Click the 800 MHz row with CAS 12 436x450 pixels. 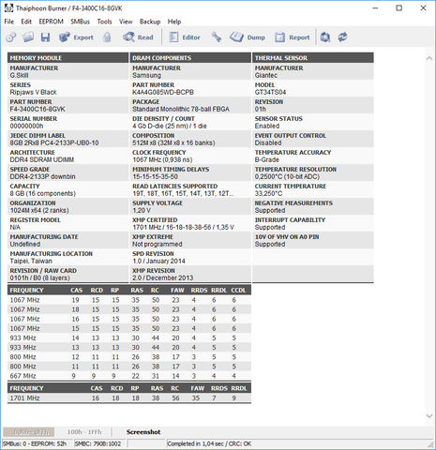[x=129, y=357]
